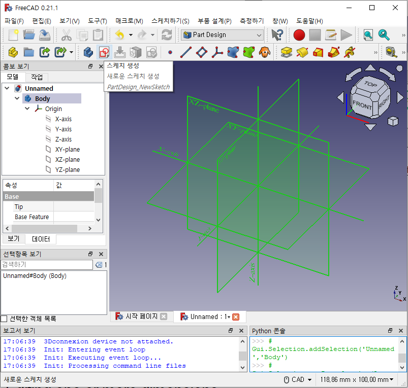Open the Part Design workbench dropdown

point(222,35)
